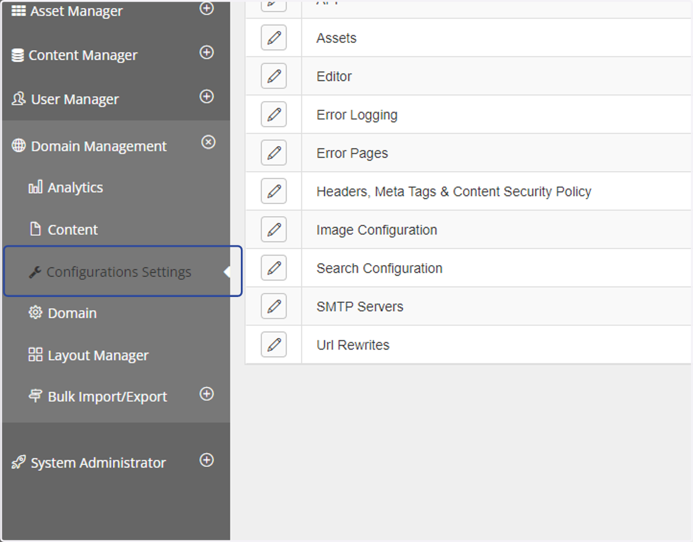Image resolution: width=693 pixels, height=542 pixels.
Task: Edit the Error Pages configuration
Action: (x=274, y=153)
